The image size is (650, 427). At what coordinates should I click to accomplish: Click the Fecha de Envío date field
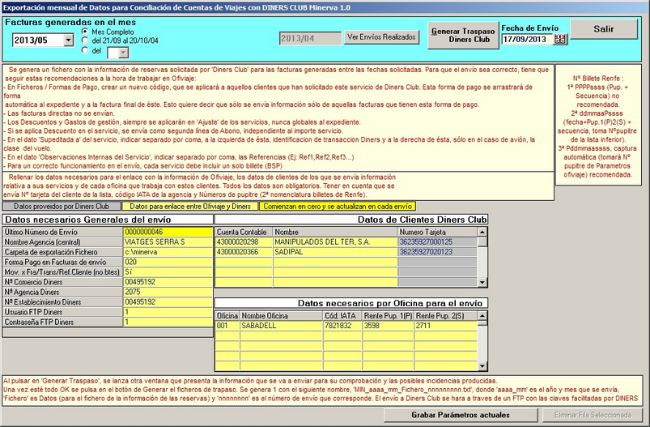(527, 40)
